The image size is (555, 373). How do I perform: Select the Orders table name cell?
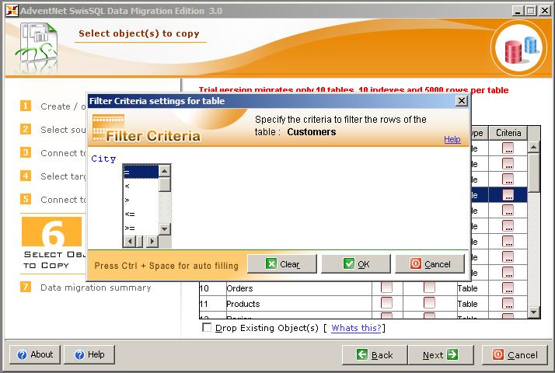point(298,288)
